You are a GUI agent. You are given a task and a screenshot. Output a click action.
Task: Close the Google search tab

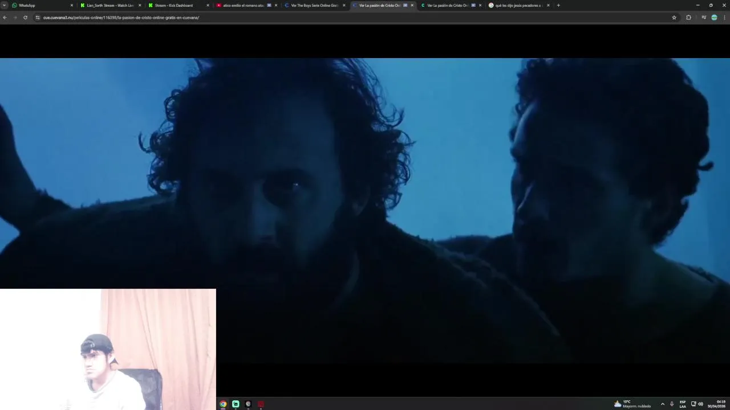(x=548, y=5)
